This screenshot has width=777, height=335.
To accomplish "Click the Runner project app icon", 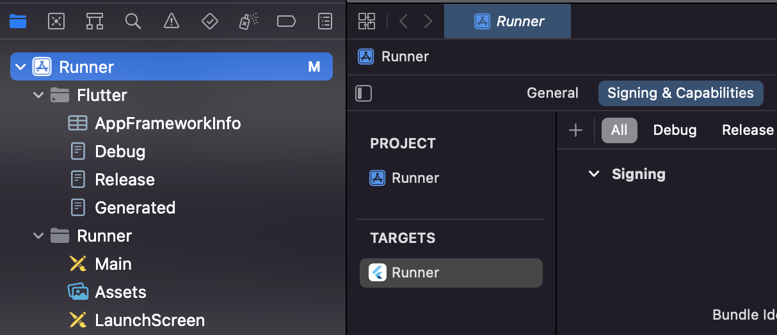I will (x=42, y=66).
